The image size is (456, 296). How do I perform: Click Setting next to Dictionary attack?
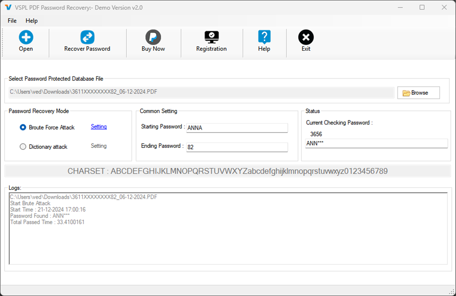[98, 146]
